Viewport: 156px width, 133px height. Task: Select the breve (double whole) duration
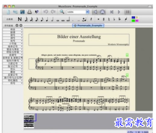tap(63, 21)
